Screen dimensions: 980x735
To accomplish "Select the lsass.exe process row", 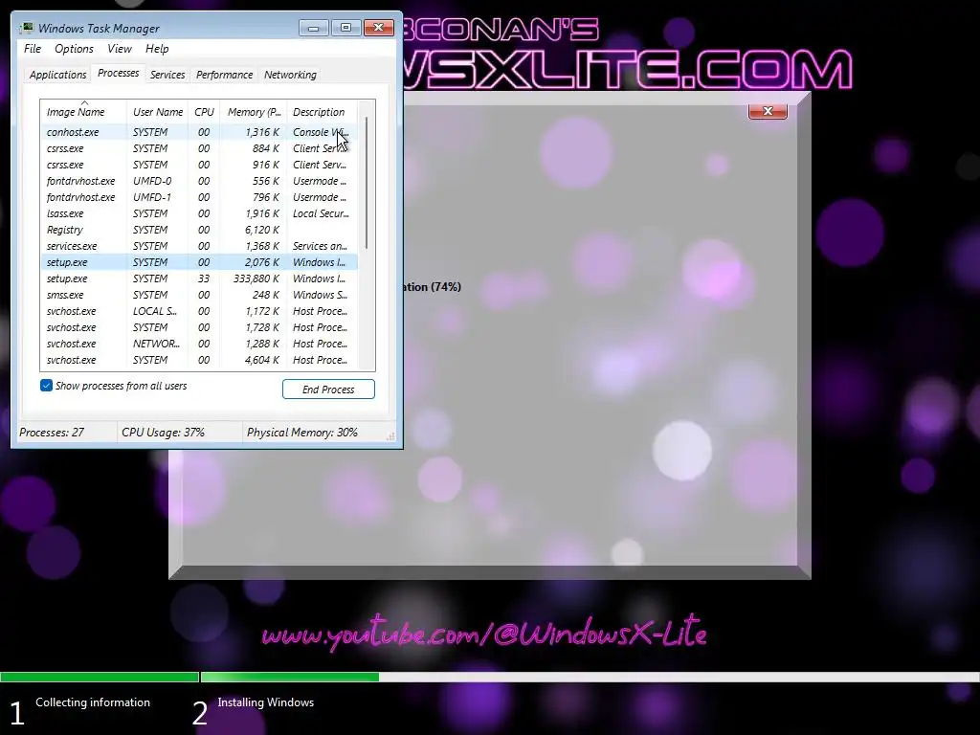I will point(199,213).
